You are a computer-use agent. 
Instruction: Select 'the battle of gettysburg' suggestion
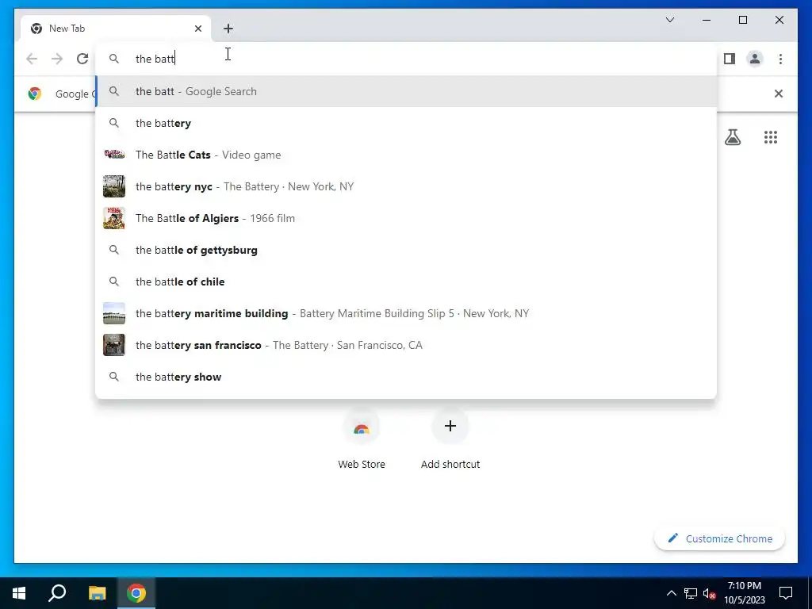[406, 250]
